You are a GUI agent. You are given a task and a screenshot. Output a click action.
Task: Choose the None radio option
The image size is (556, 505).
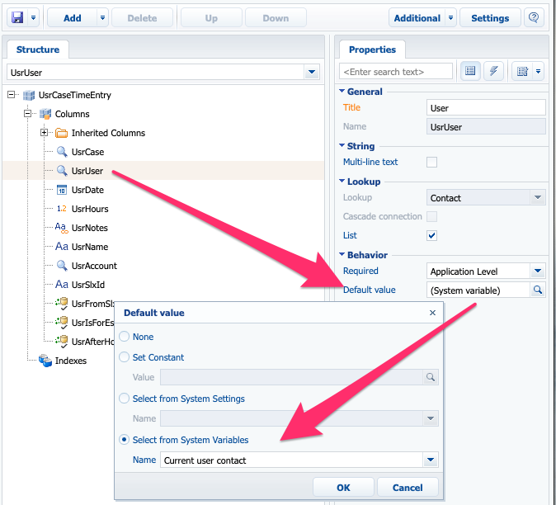124,336
